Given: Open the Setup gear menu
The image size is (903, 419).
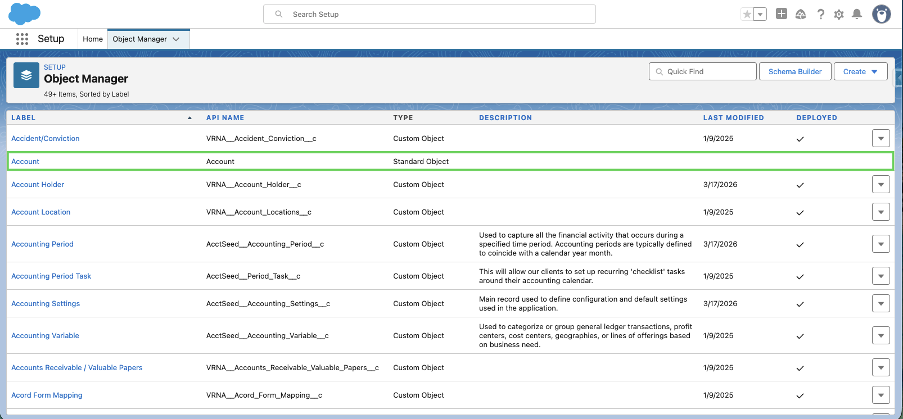Looking at the screenshot, I should pos(839,15).
